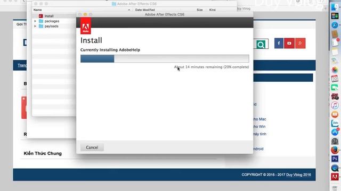This screenshot has height=191, width=341.
Task: Click the installation progress bar
Action: click(x=165, y=59)
